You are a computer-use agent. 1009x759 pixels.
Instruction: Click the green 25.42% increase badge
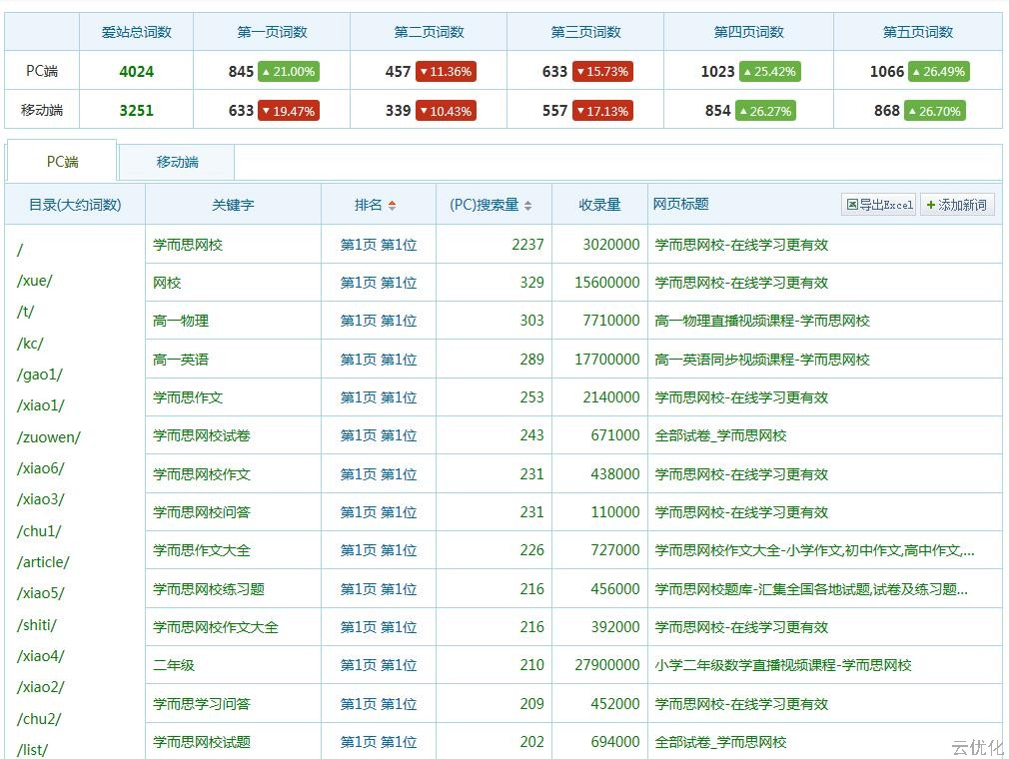(x=769, y=71)
